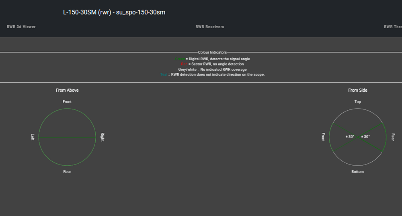Viewport: 402px width, 216px height.
Task: Click the Grey/white coverage legend line
Action: click(212, 70)
